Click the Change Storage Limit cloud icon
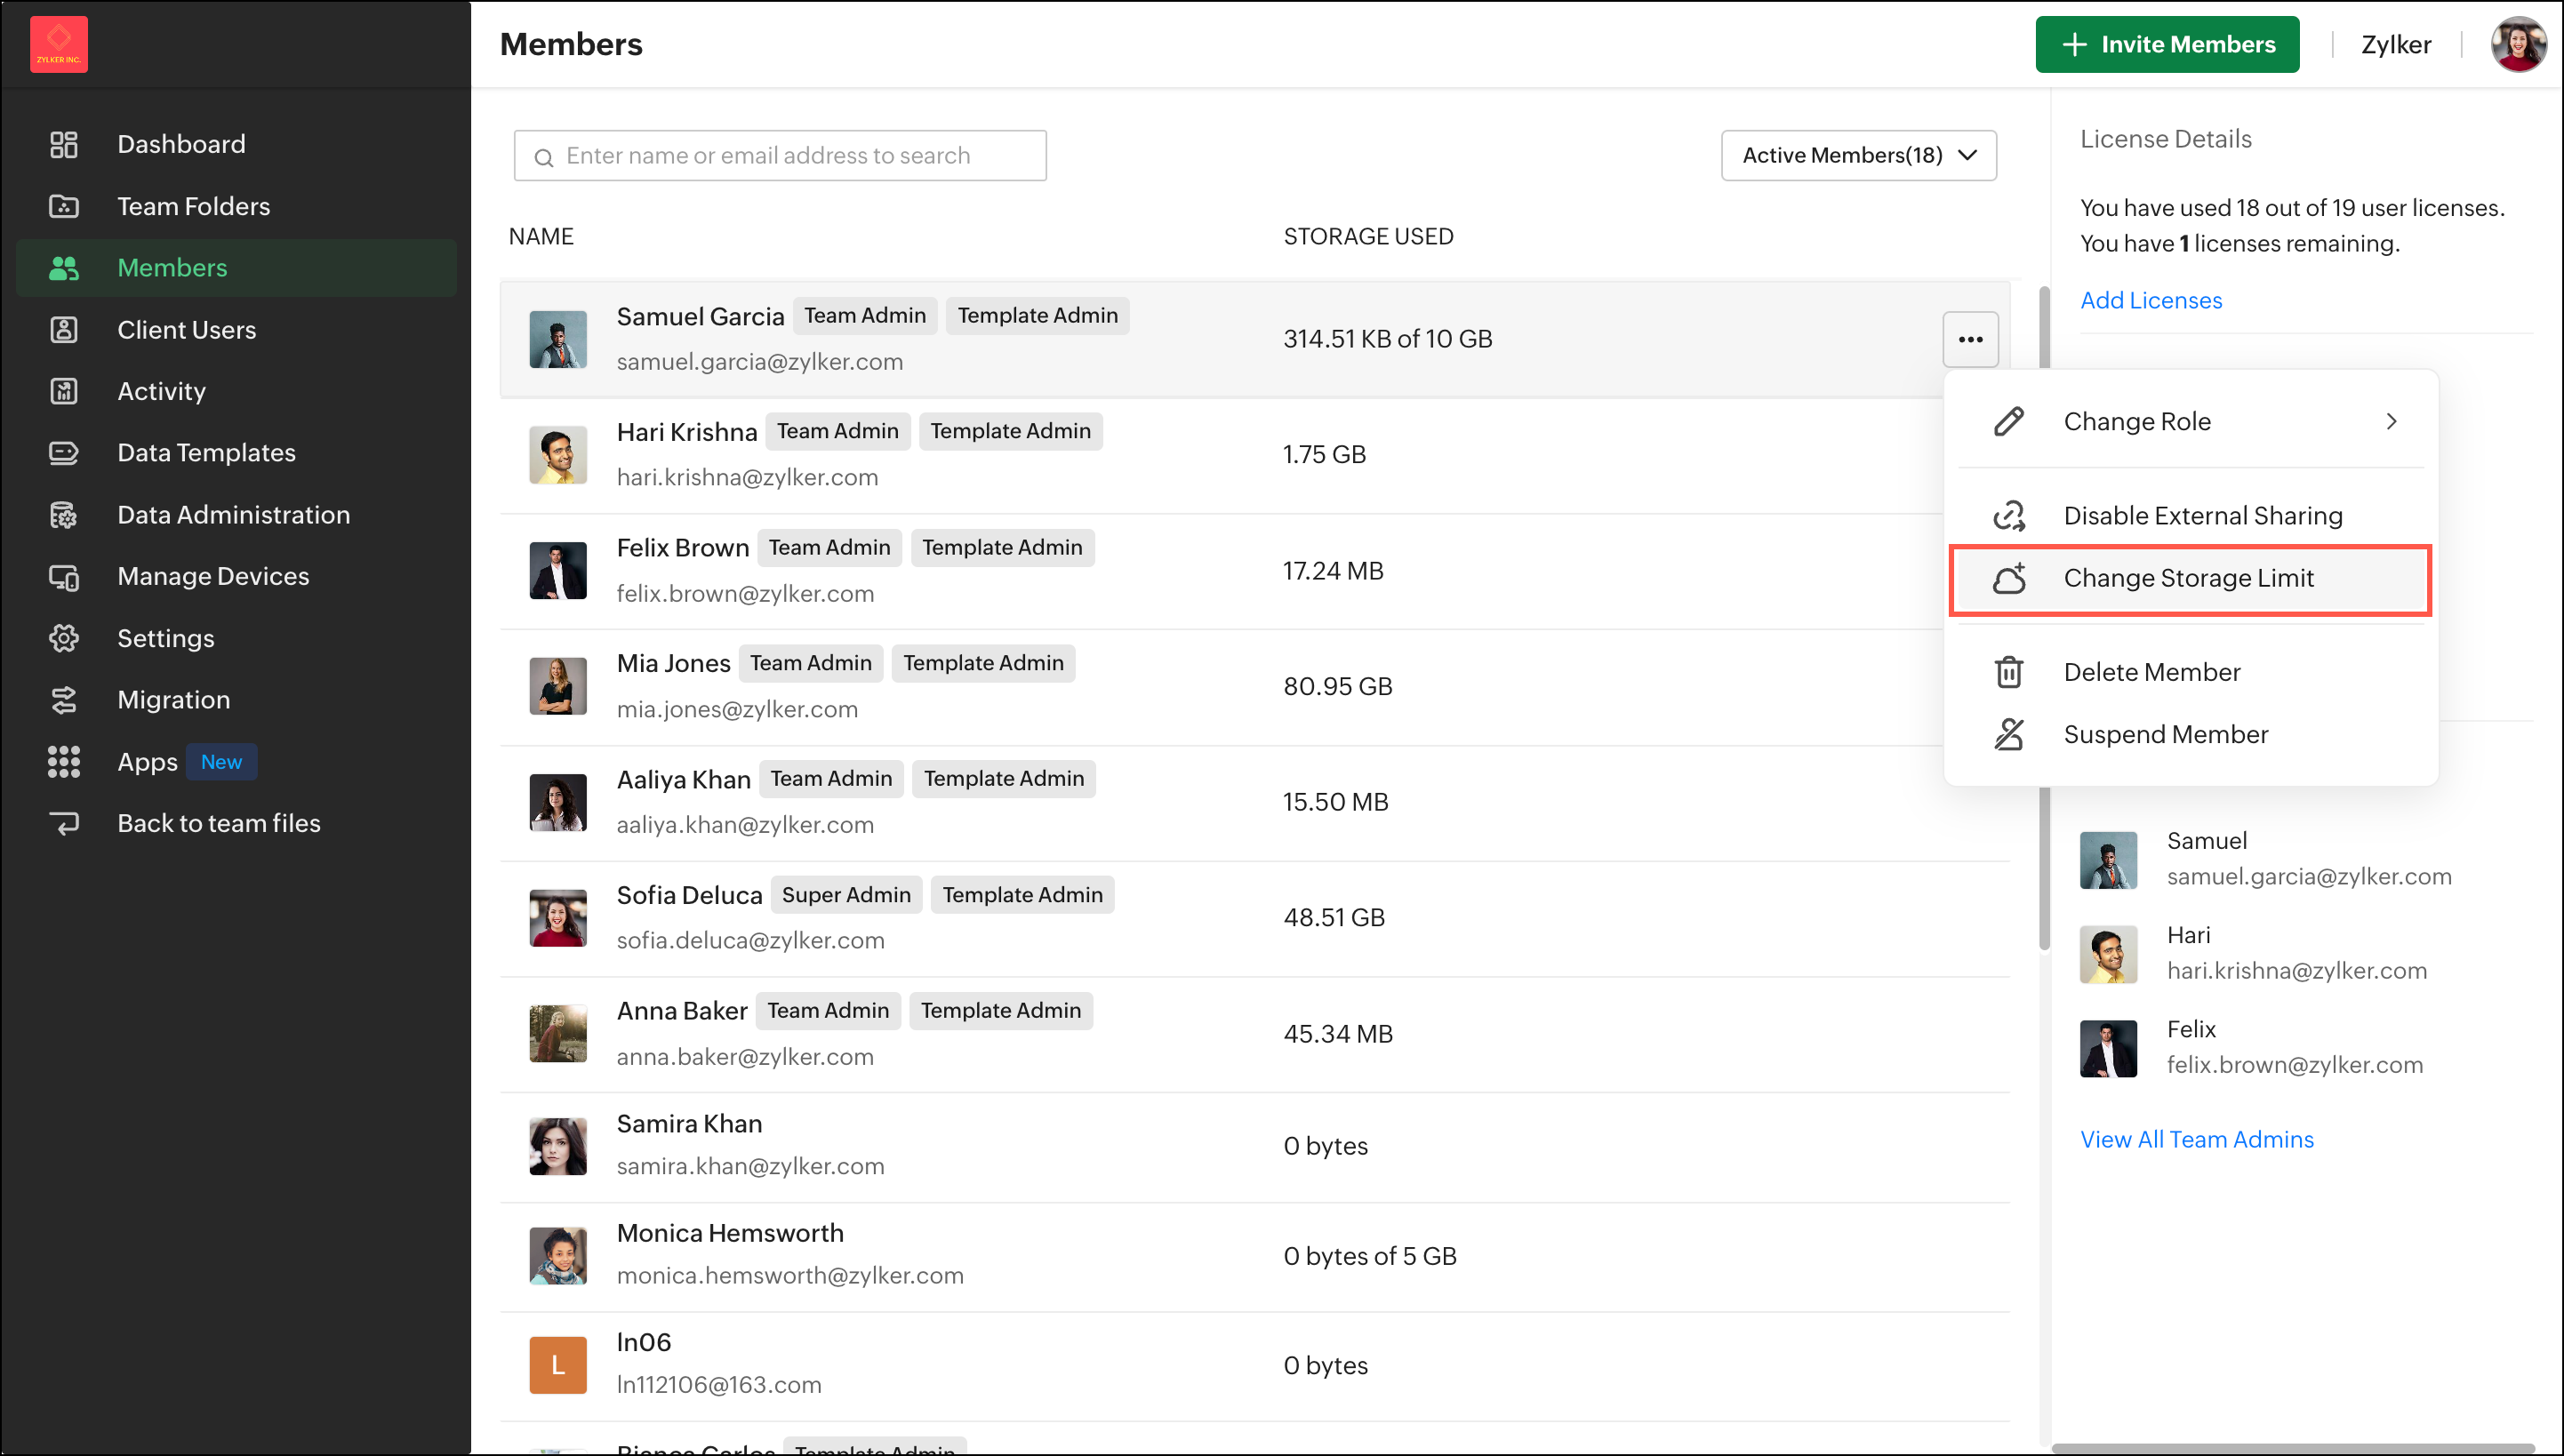The width and height of the screenshot is (2564, 1456). coord(2009,578)
